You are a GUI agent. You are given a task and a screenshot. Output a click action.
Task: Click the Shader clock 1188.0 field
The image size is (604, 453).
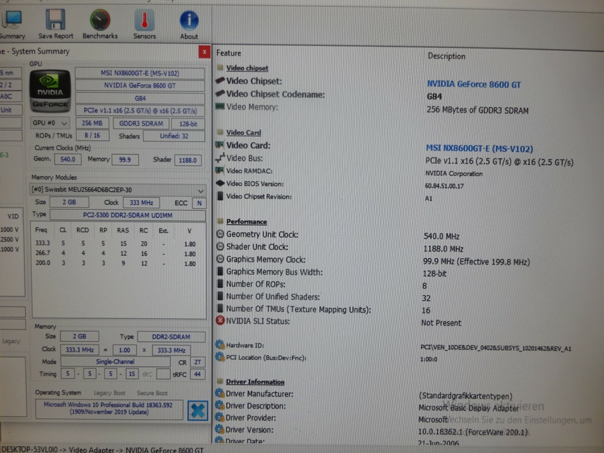pos(188,160)
